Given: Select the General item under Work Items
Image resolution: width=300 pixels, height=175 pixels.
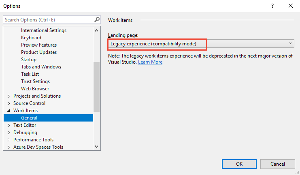Looking at the screenshot, I should (x=29, y=118).
